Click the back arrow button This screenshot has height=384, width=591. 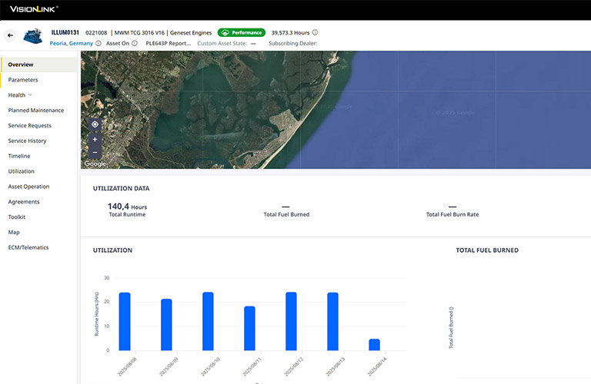(x=10, y=35)
